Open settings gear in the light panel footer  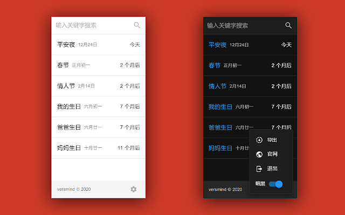tap(134, 189)
